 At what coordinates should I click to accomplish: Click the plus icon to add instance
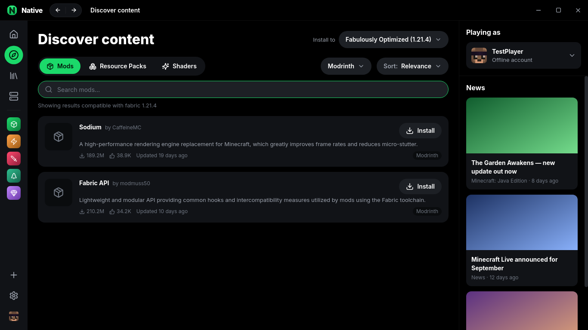point(14,275)
